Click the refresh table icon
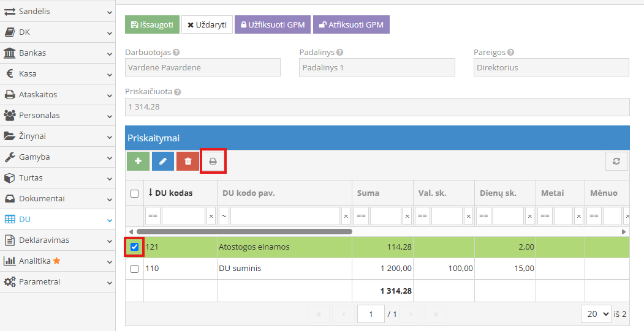The height and width of the screenshot is (331, 644). point(616,161)
